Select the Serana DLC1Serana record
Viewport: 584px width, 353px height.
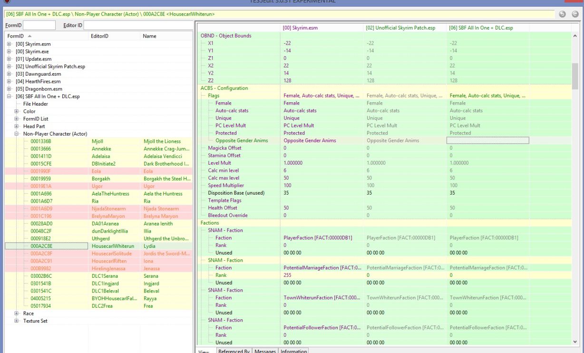click(x=98, y=276)
